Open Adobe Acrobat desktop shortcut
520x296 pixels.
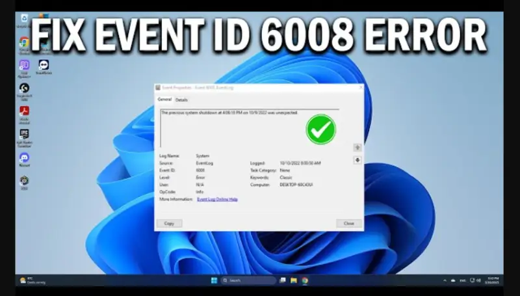coord(24,114)
